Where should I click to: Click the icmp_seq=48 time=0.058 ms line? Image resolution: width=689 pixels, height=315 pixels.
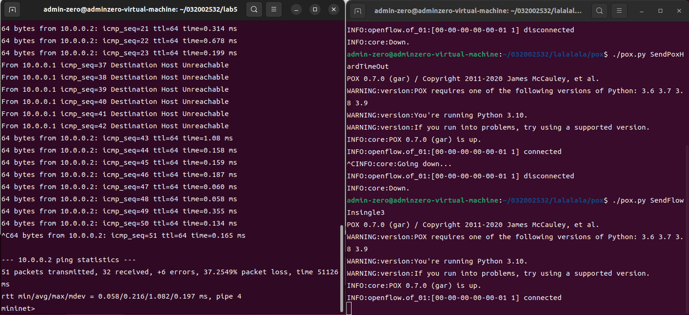[119, 199]
